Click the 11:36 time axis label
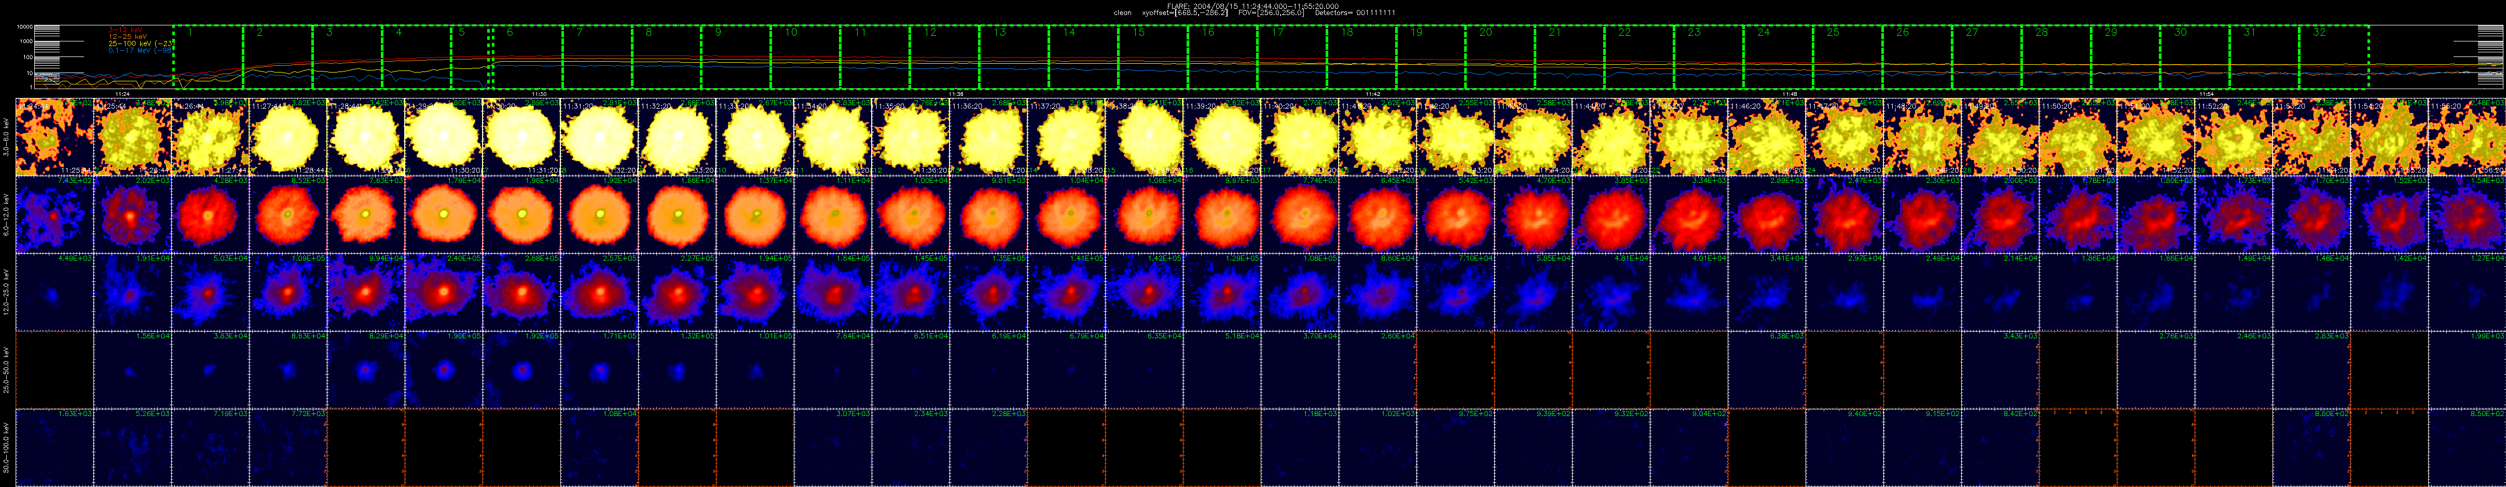The width and height of the screenshot is (2506, 487). (955, 93)
